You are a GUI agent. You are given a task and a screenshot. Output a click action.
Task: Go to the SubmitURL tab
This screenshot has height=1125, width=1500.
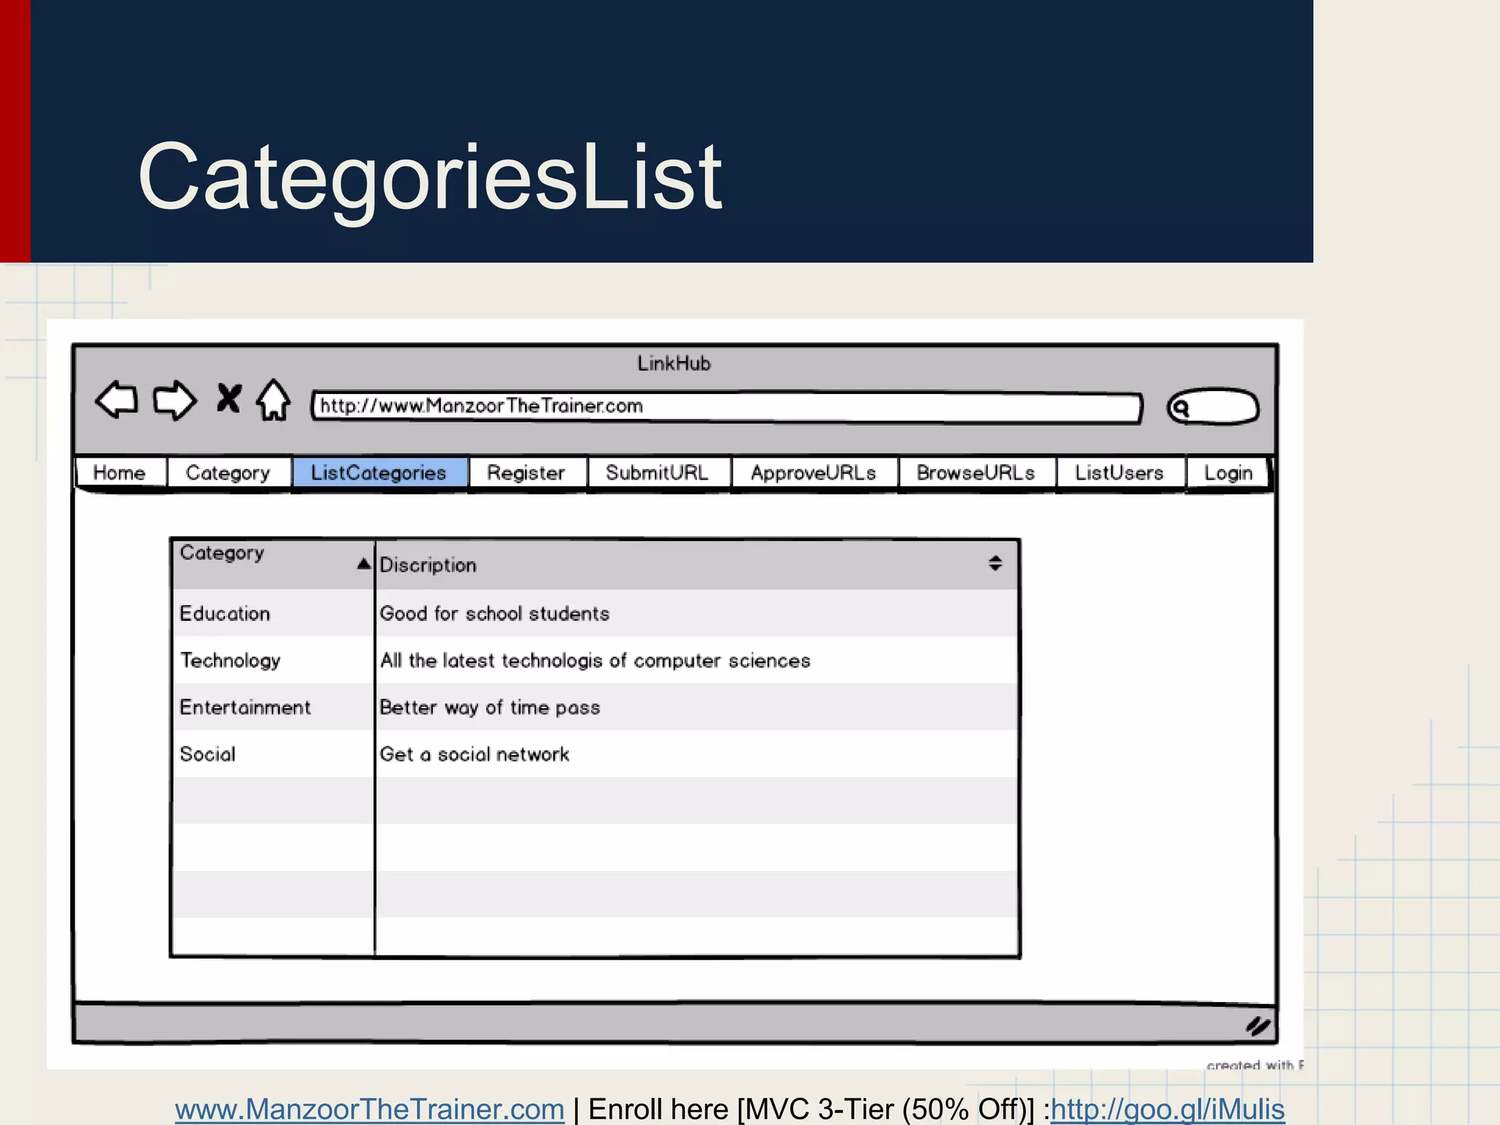click(x=657, y=473)
